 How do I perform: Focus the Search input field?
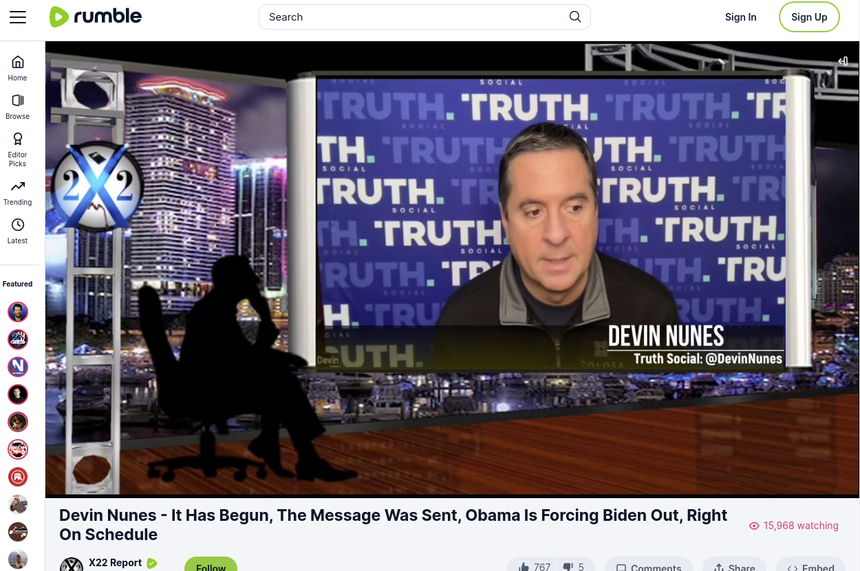click(424, 17)
